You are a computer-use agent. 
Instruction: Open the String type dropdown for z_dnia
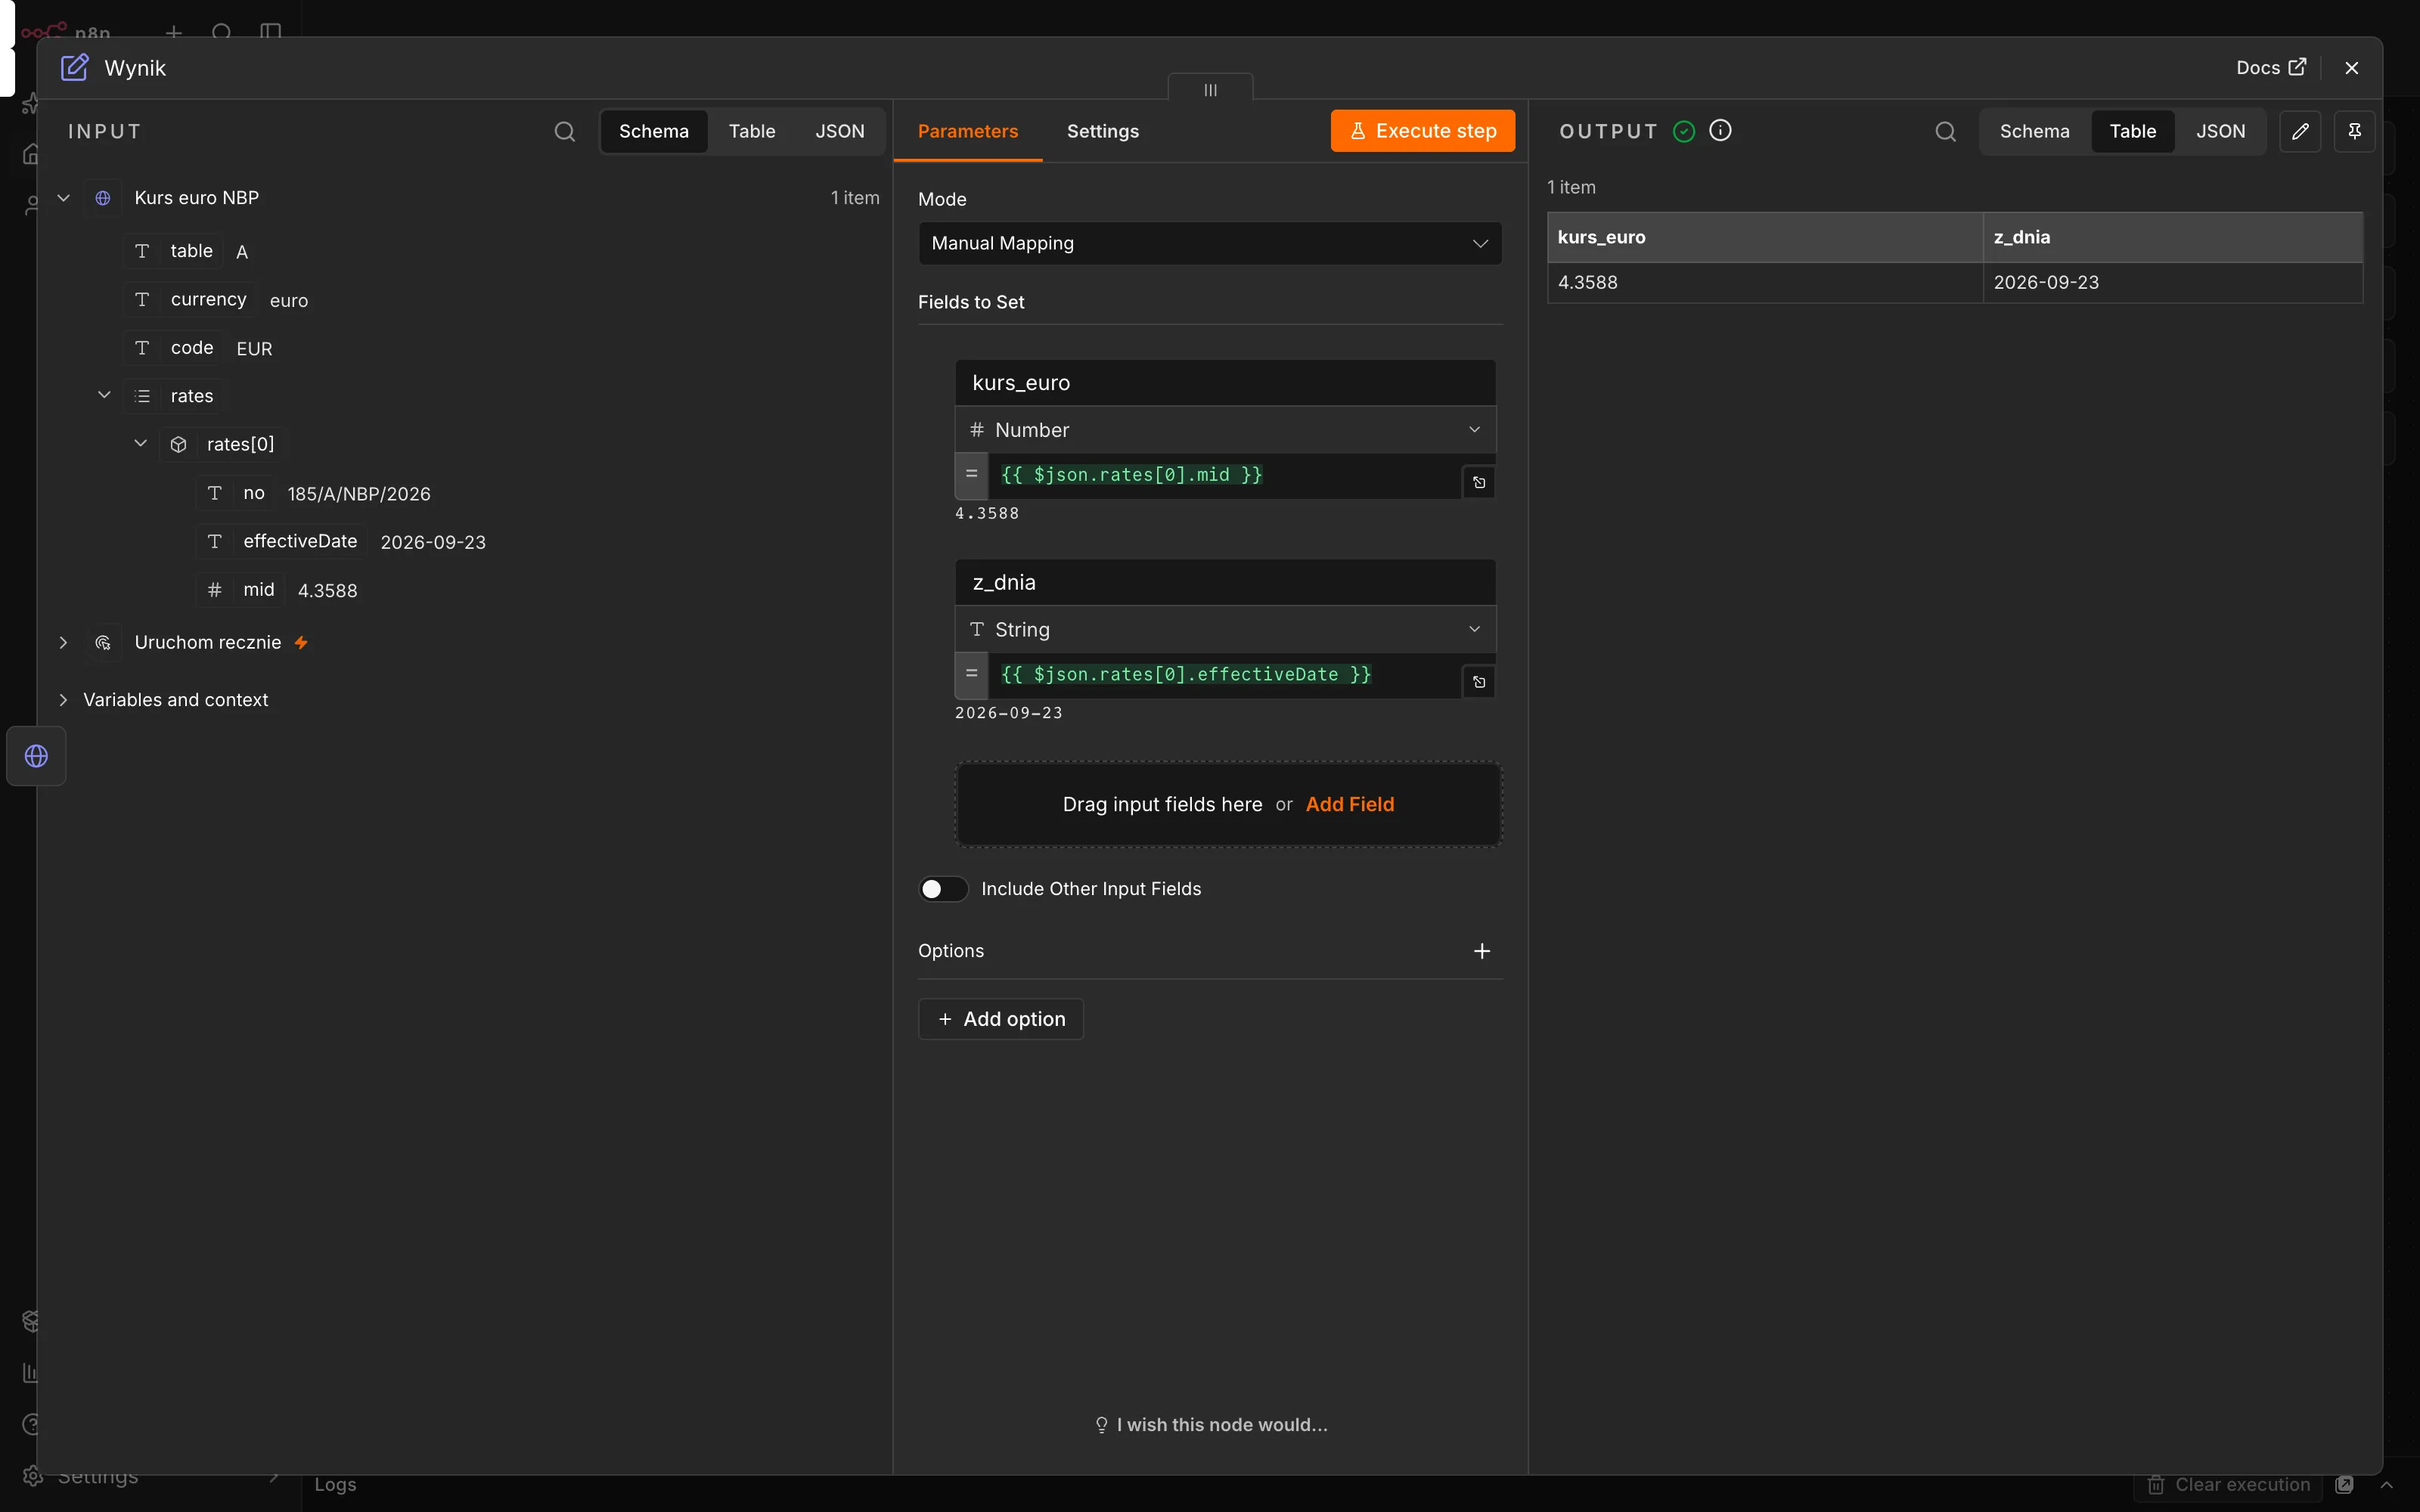[x=1225, y=629]
